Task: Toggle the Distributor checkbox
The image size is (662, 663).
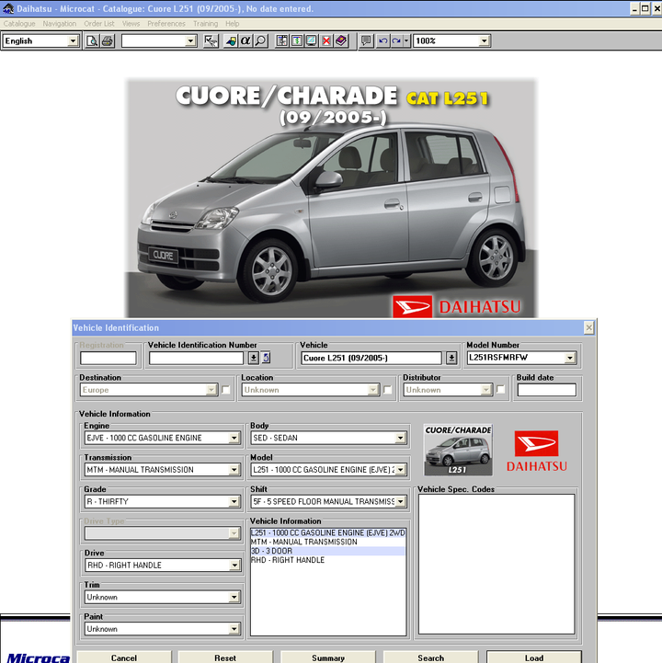Action: (500, 389)
